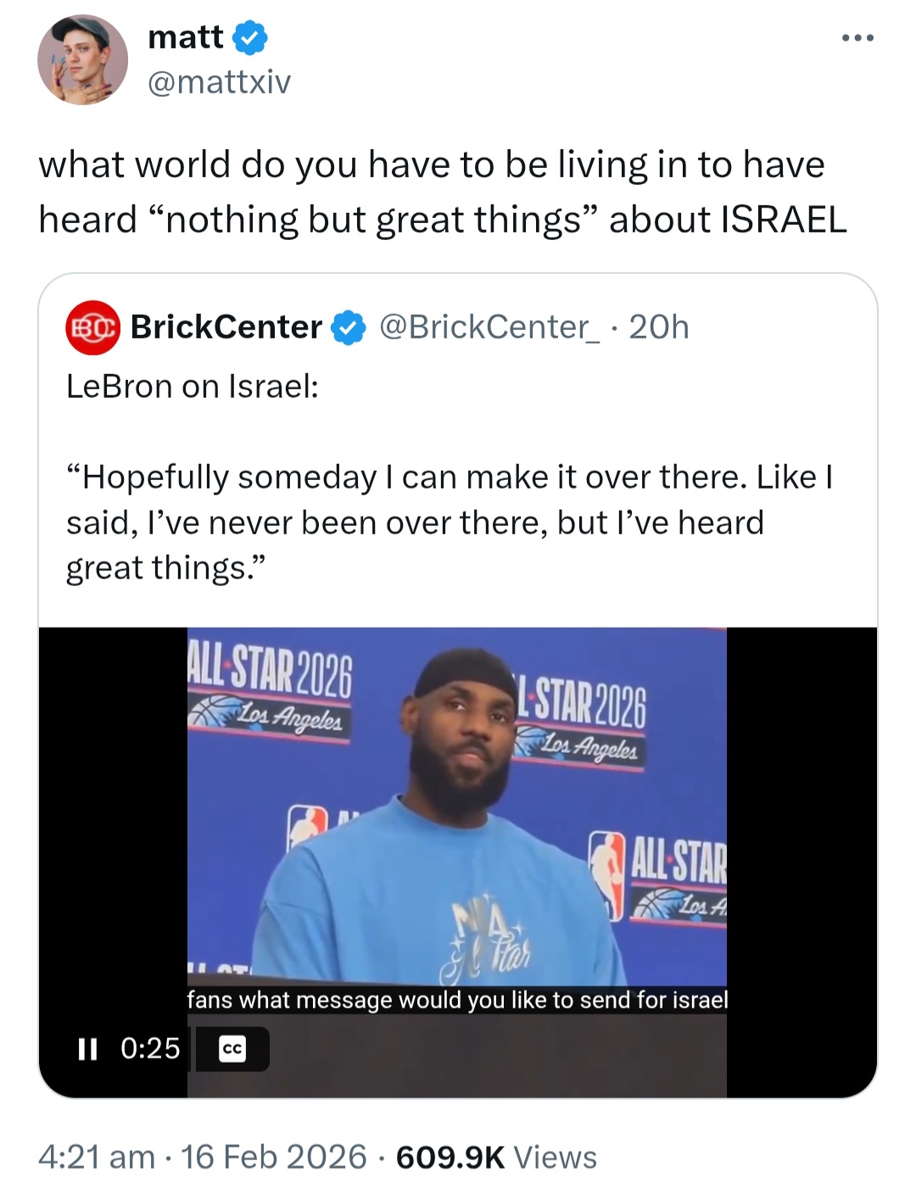This screenshot has height=1189, width=916.
Task: Click BrickCenter's verified checkmark badge
Action: 348,327
